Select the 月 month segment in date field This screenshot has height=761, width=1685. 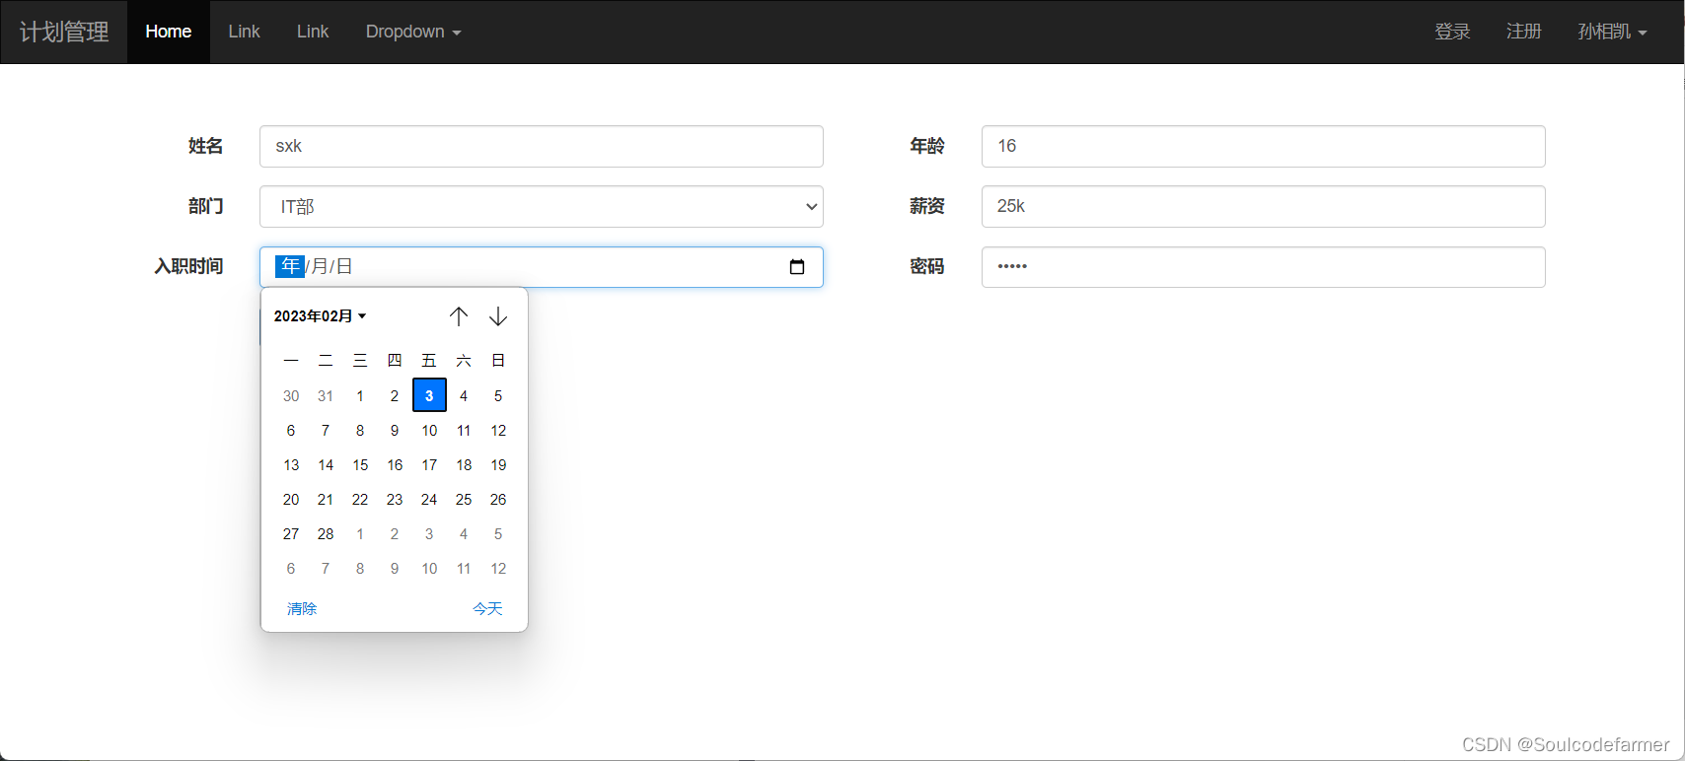[320, 266]
